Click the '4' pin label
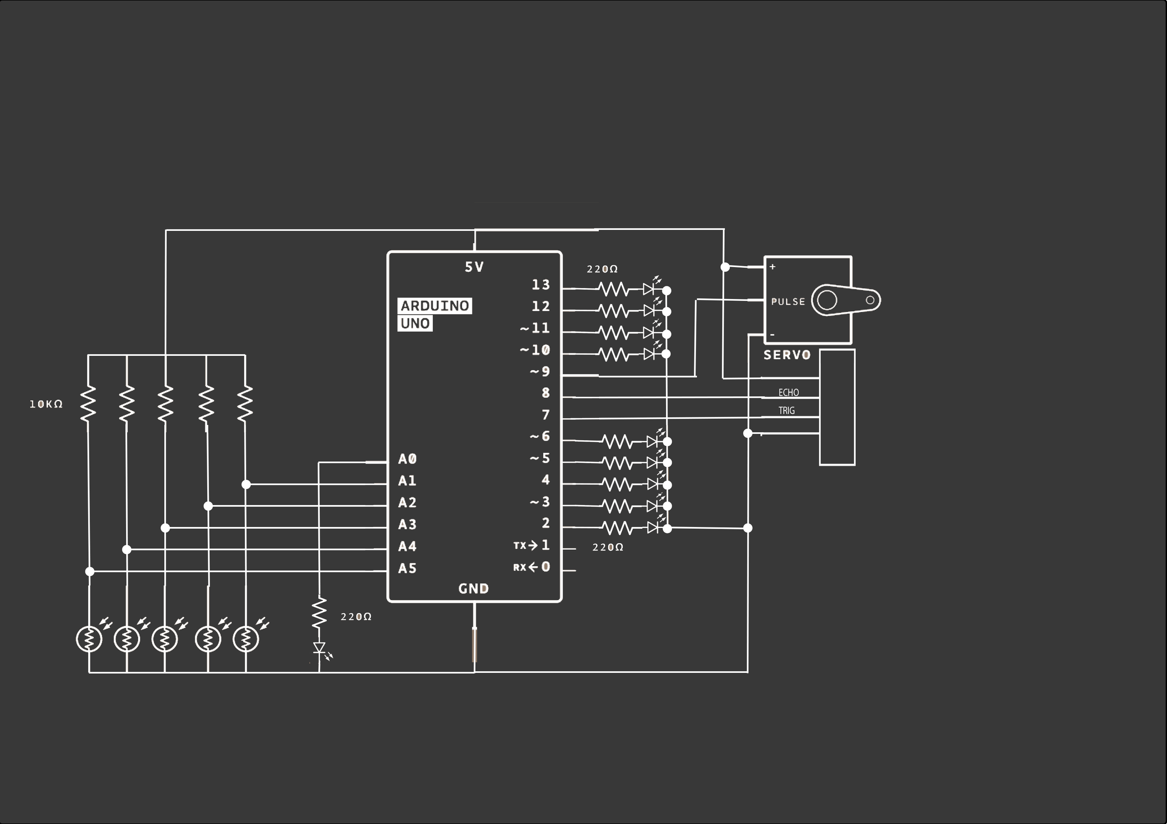Image resolution: width=1167 pixels, height=824 pixels. point(546,480)
